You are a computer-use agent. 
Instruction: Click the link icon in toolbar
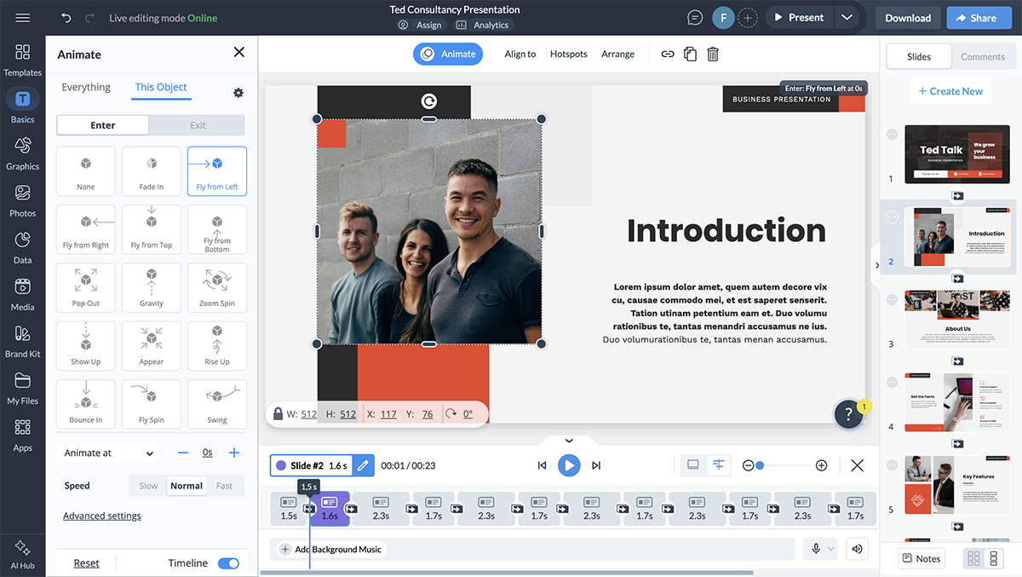(668, 54)
